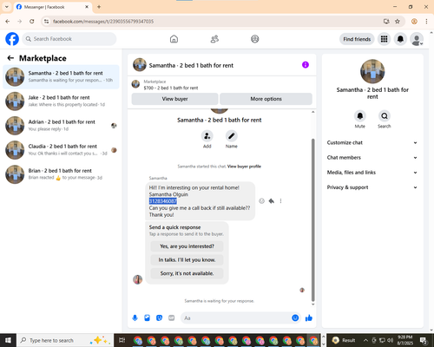Open the account profile menu
The width and height of the screenshot is (434, 347).
[x=417, y=39]
